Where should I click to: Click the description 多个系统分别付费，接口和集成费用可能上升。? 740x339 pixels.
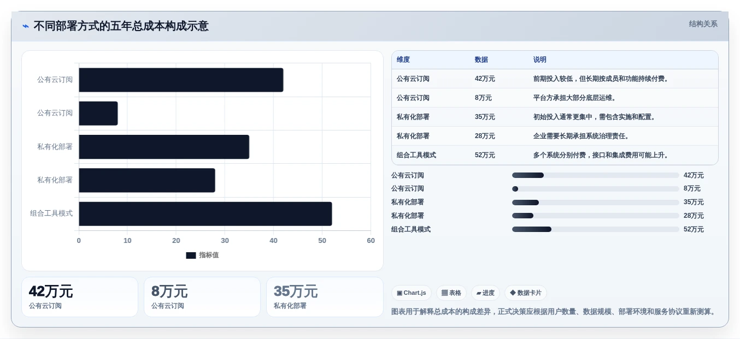(x=602, y=155)
